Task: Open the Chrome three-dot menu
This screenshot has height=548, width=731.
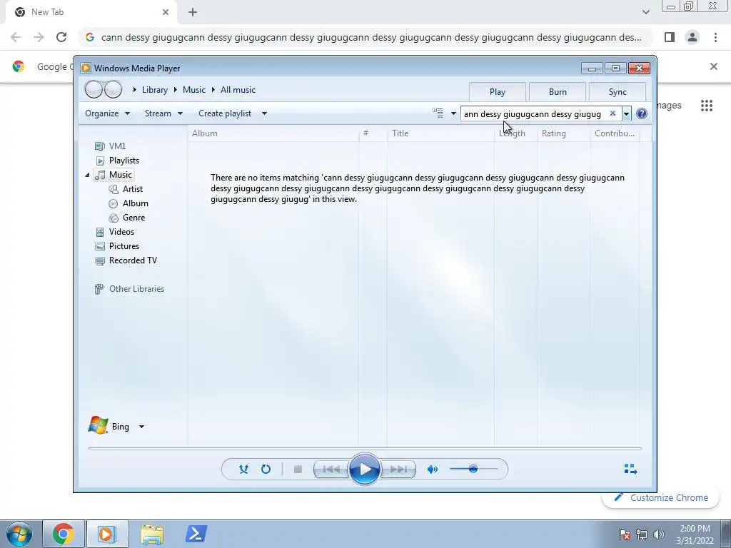Action: 715,37
